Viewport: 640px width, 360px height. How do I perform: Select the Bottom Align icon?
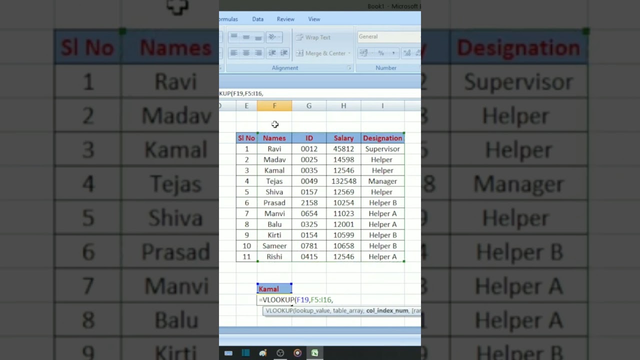(x=258, y=37)
